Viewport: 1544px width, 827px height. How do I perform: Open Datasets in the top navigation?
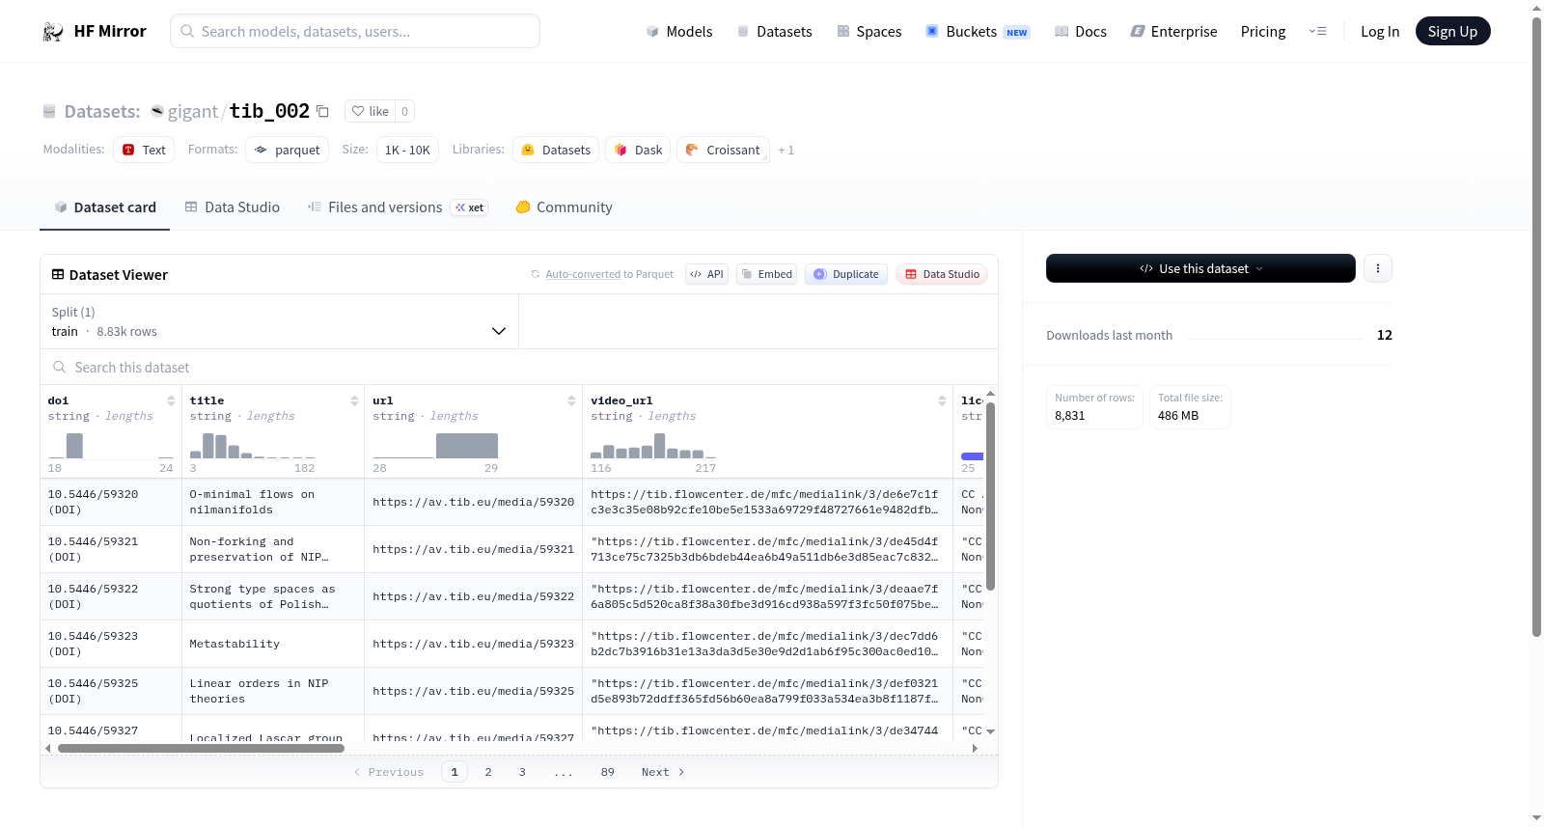tap(774, 32)
